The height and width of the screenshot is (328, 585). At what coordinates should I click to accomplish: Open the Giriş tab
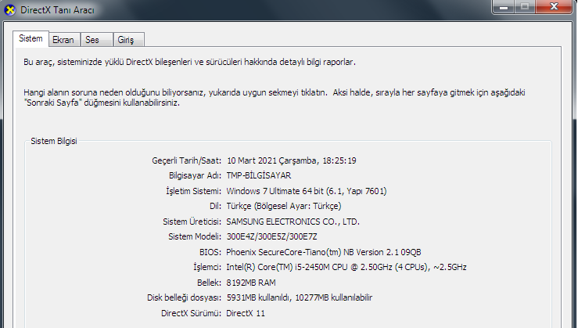pos(128,40)
